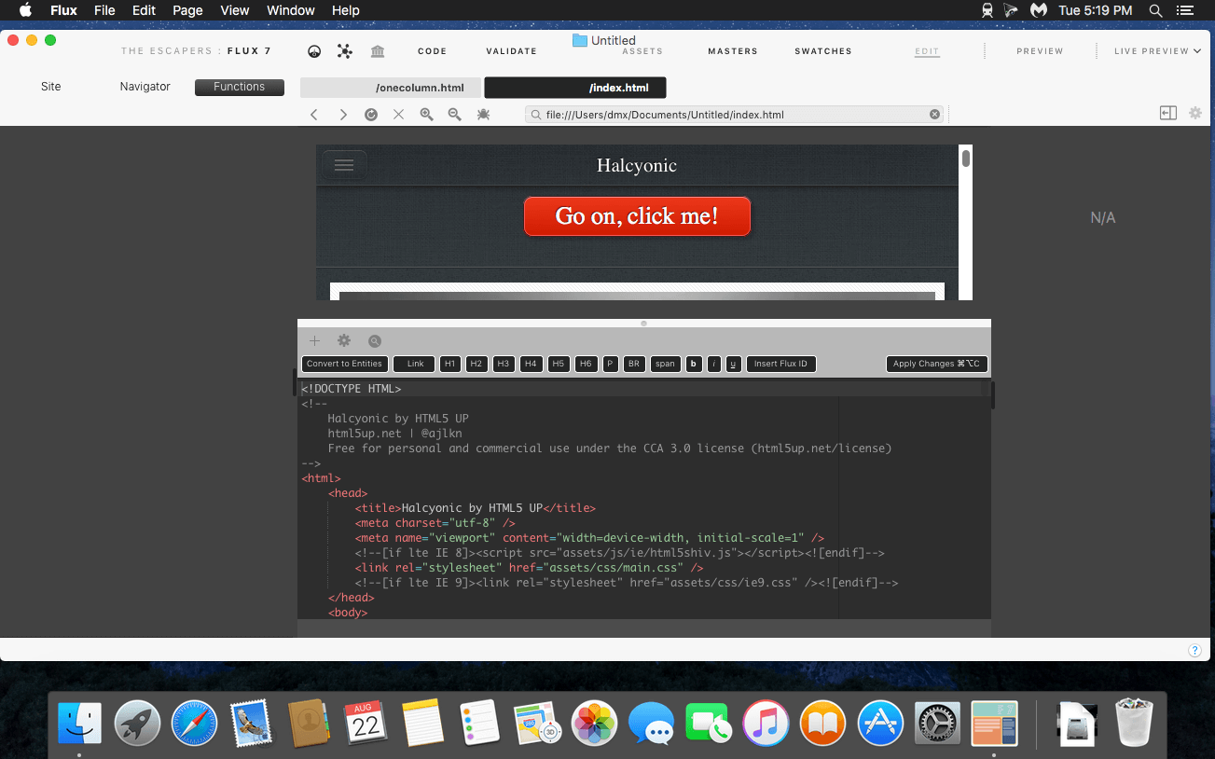Go forward in the preview browser
Screen dimensions: 1215x759
tap(343, 115)
